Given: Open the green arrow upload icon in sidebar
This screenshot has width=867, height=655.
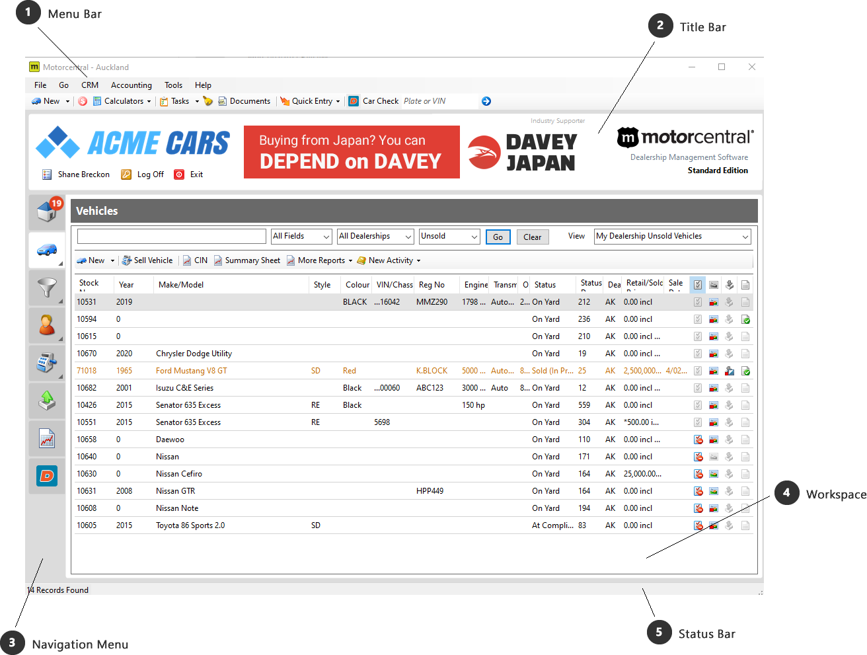Looking at the screenshot, I should click(x=47, y=401).
